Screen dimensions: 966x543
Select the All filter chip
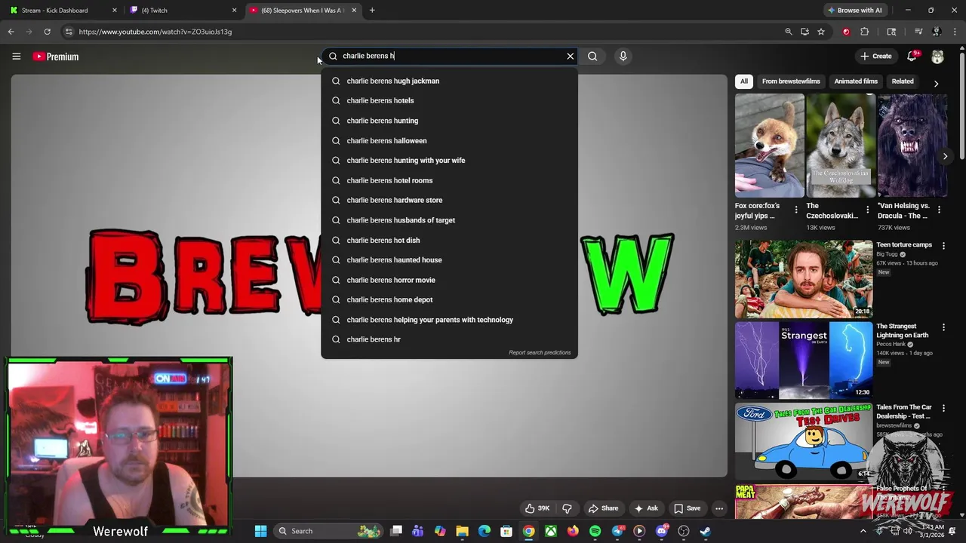pos(744,81)
